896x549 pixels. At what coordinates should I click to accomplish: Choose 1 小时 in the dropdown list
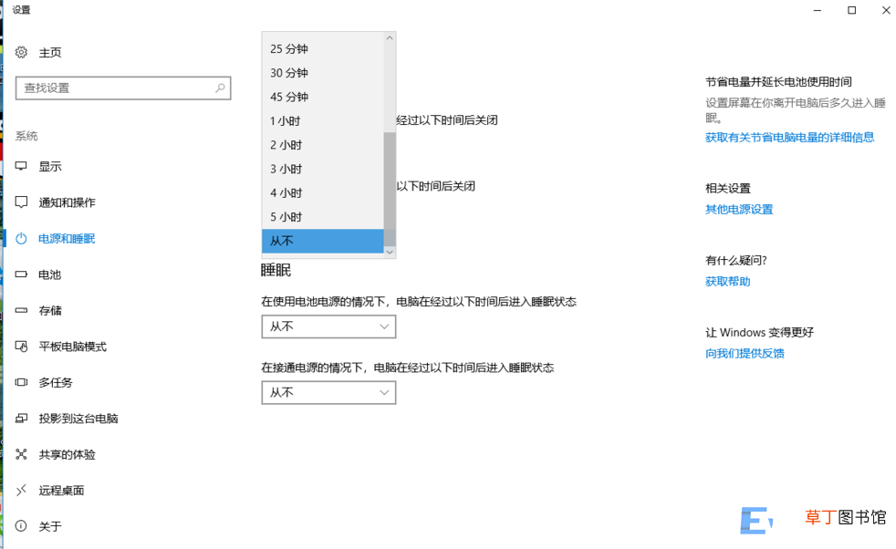[x=323, y=121]
